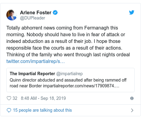Open the tweet info icon
Screen dimensions: 141x119
[132, 98]
